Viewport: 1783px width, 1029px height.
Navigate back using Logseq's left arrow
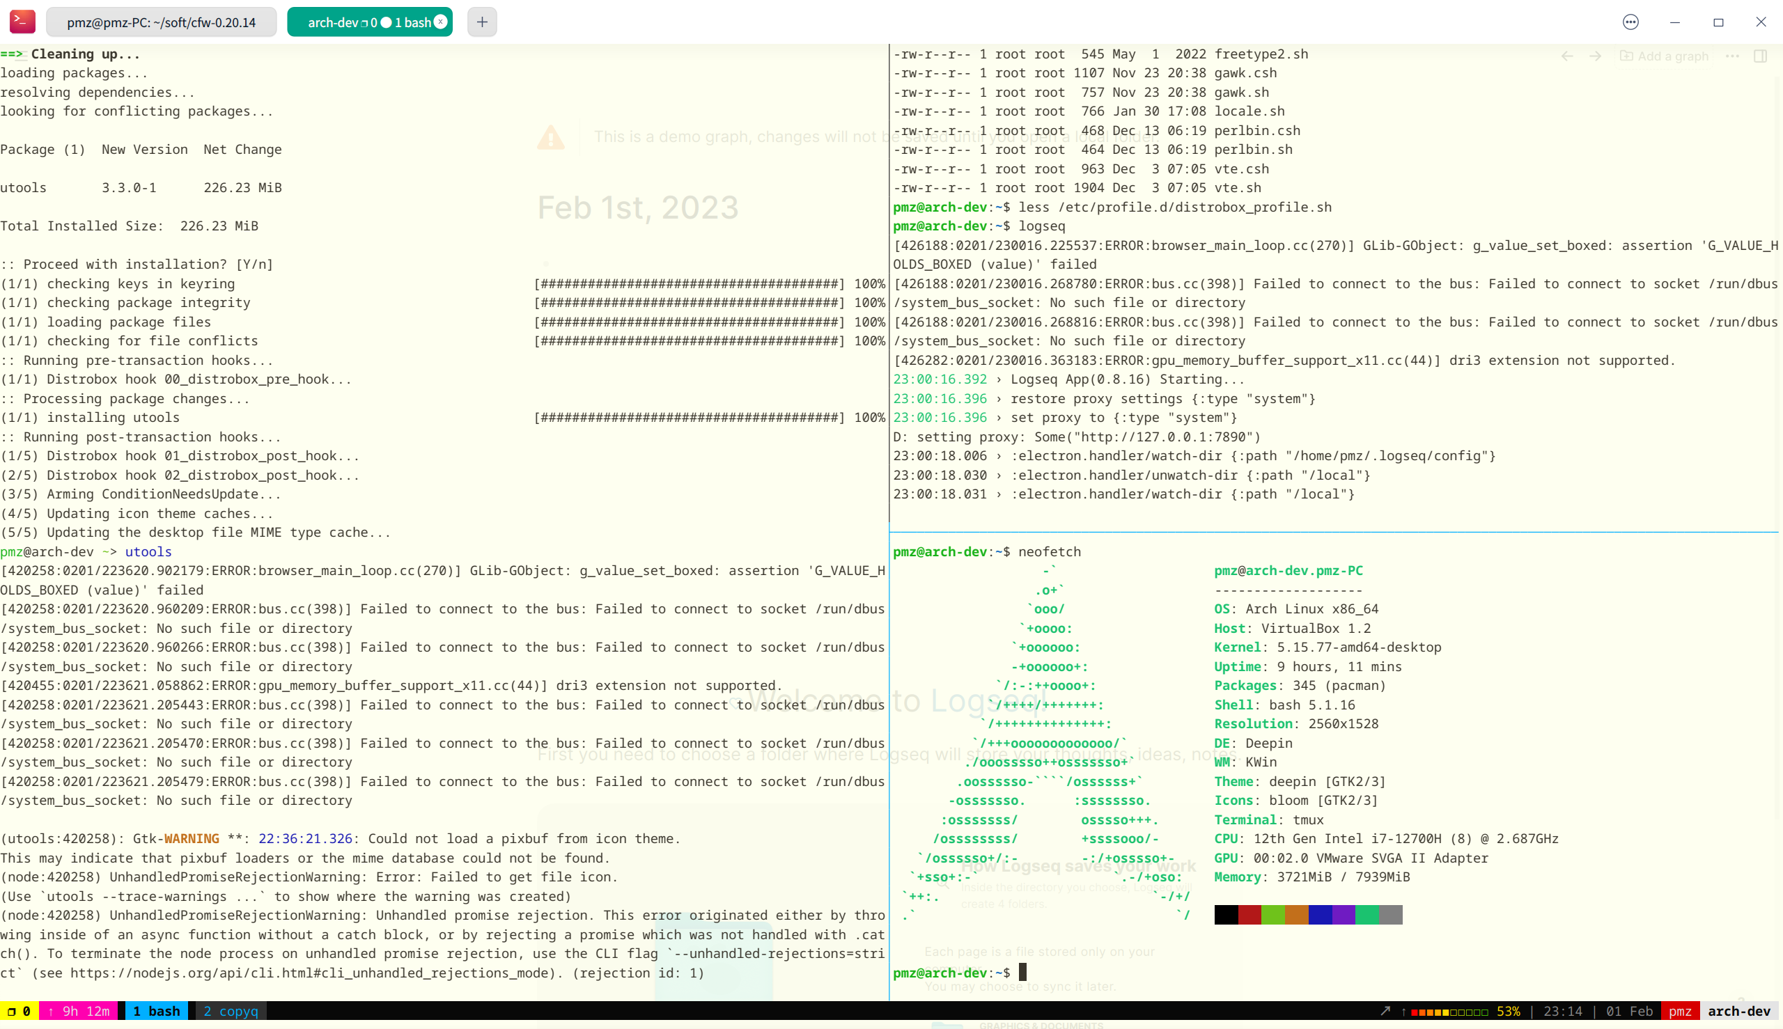pos(1569,56)
